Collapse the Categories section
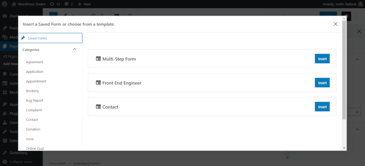Image resolution: width=365 pixels, height=166 pixels. point(75,49)
